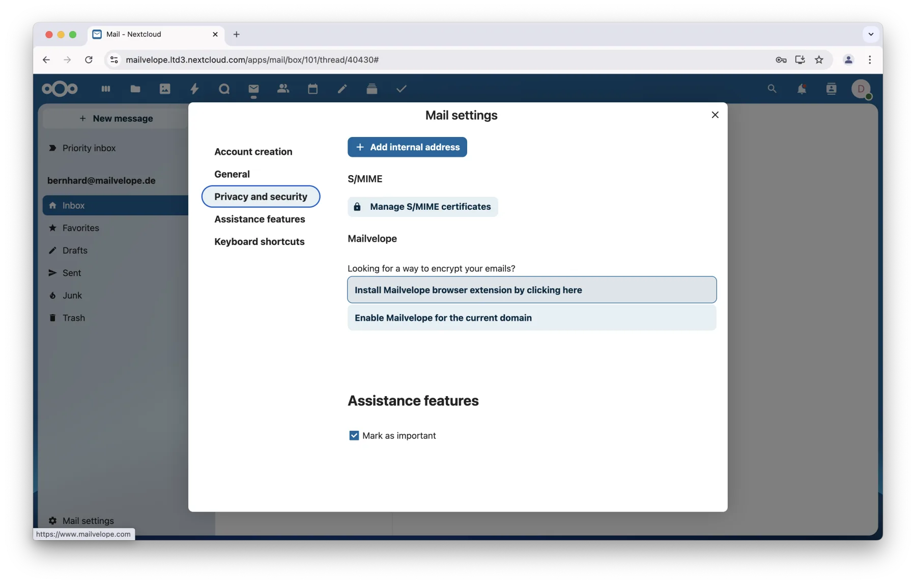Viewport: 916px width, 584px height.
Task: Open the Junk folder
Action: tap(116, 295)
